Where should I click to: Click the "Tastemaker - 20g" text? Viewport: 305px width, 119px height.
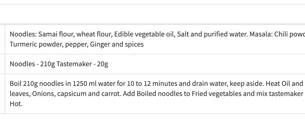[x=82, y=64]
